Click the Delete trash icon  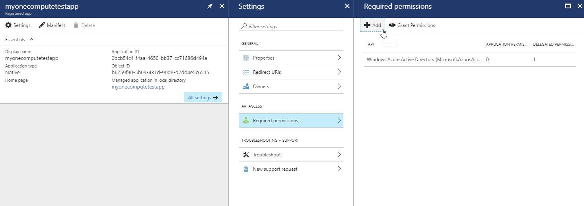coord(76,25)
